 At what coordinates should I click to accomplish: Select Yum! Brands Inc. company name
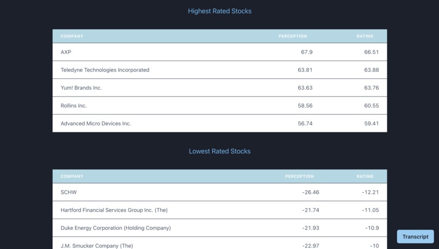[81, 88]
